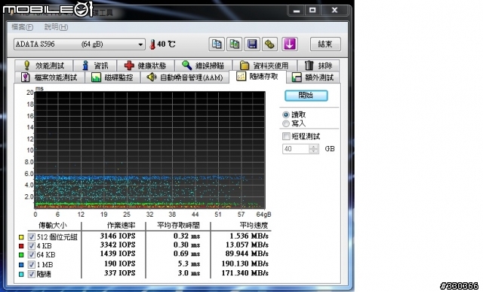Click the 0.32 ms access time

pyautogui.click(x=186, y=236)
